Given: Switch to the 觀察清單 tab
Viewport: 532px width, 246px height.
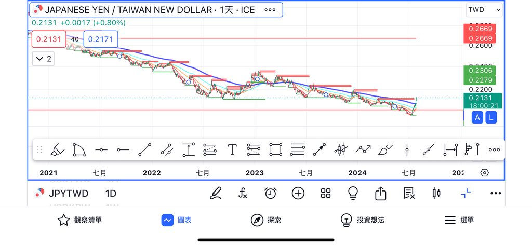Looking at the screenshot, I should 79,220.
